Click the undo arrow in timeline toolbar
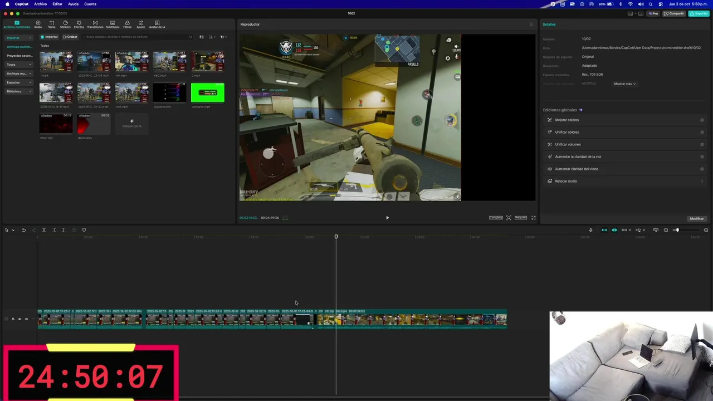The width and height of the screenshot is (713, 401). pos(24,230)
